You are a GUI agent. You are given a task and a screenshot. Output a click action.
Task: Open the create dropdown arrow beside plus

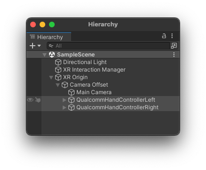click(x=39, y=46)
